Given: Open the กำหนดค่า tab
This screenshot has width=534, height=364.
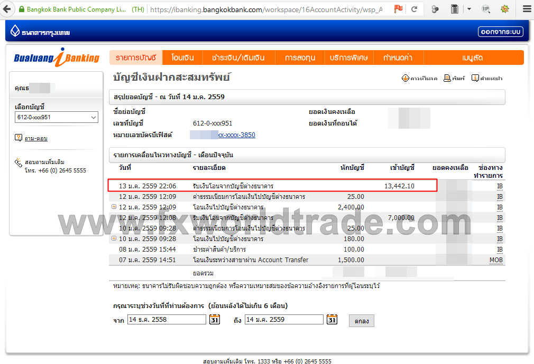Looking at the screenshot, I should 398,58.
